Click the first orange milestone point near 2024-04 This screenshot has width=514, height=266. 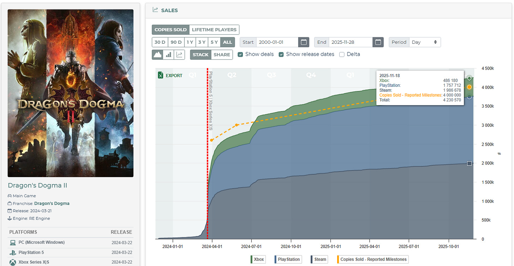point(211,140)
